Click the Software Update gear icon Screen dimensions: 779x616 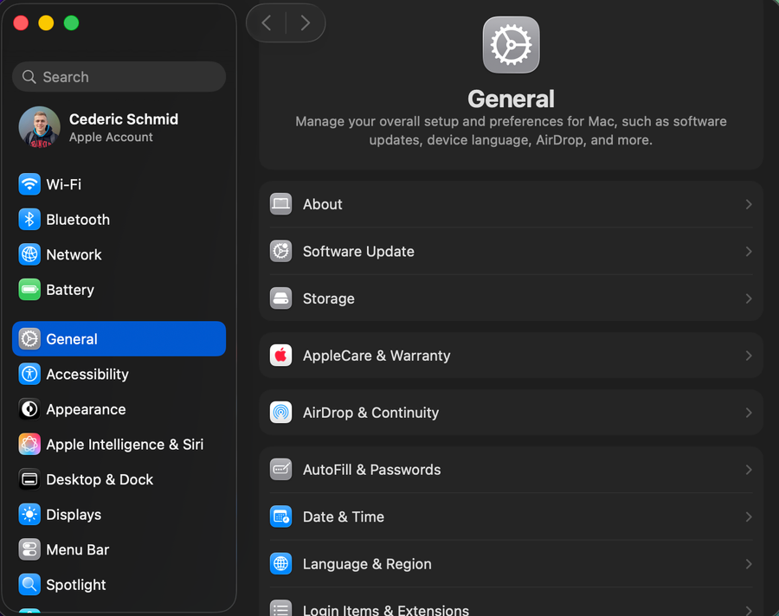pyautogui.click(x=280, y=252)
